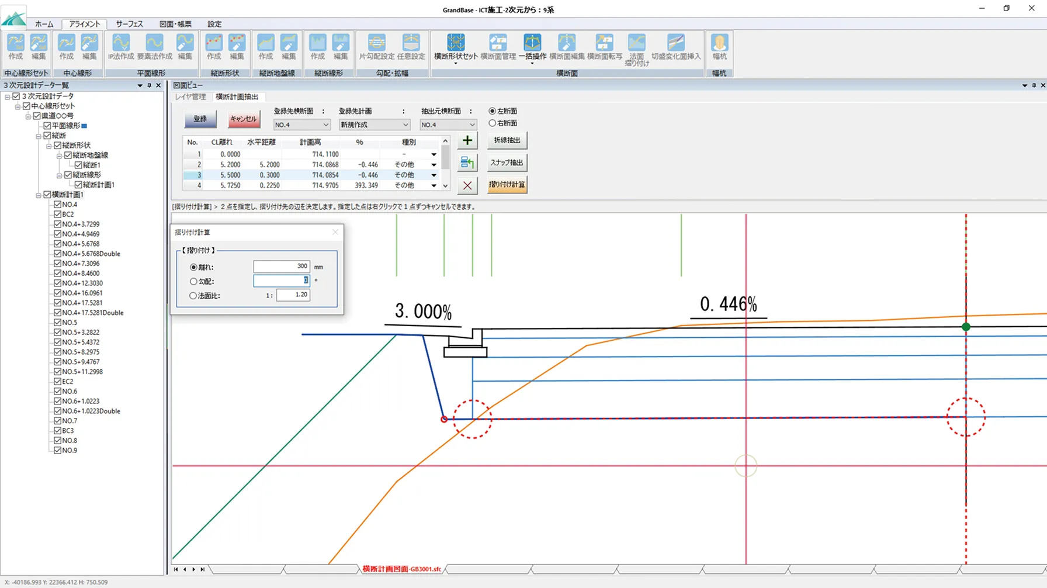Click the green plus add-row icon

tap(467, 140)
